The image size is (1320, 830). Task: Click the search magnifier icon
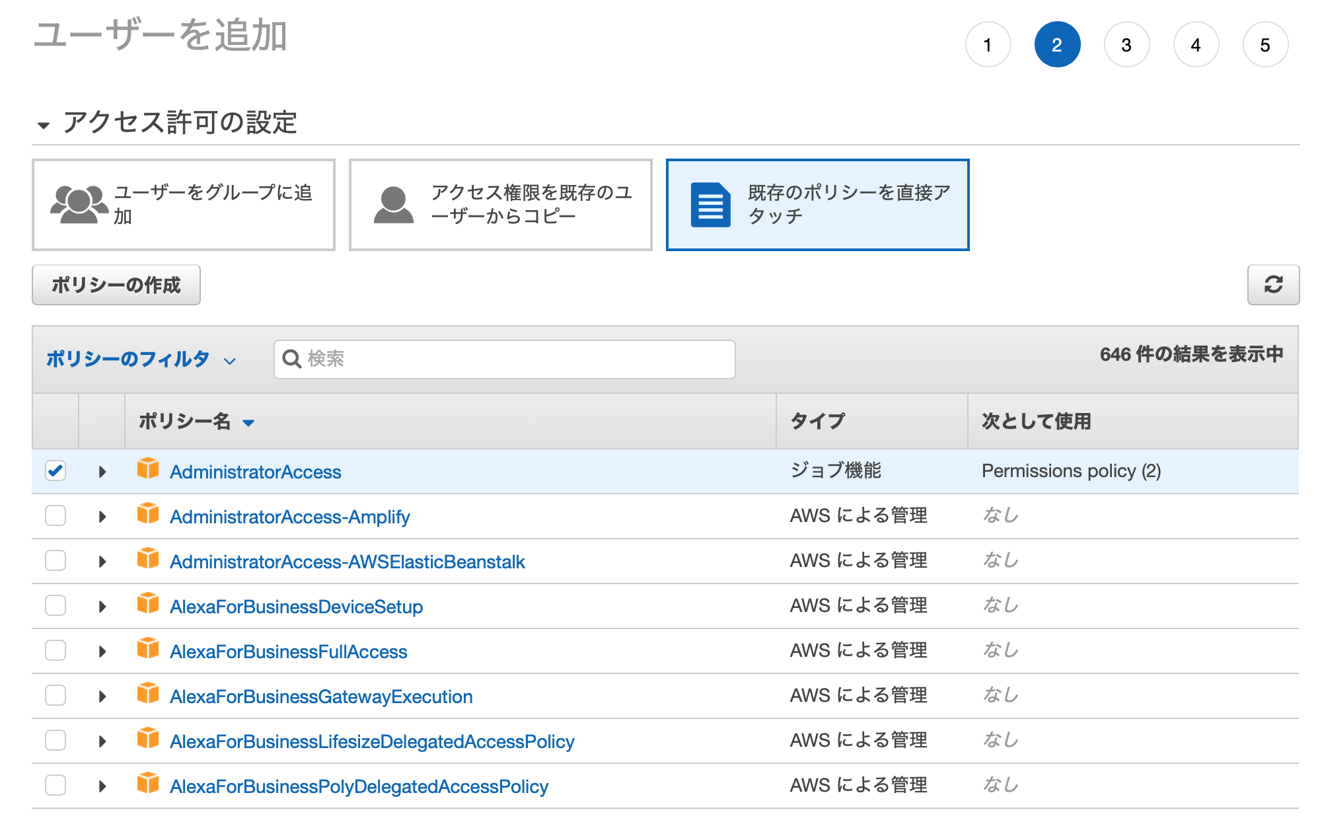[291, 359]
